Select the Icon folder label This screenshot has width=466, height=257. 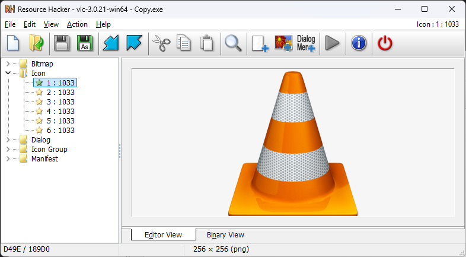coord(39,73)
